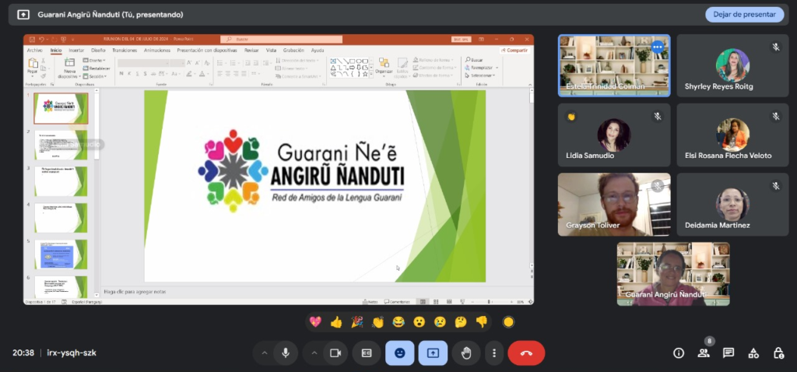
Task: Send the thumbs down reaction
Action: [482, 321]
